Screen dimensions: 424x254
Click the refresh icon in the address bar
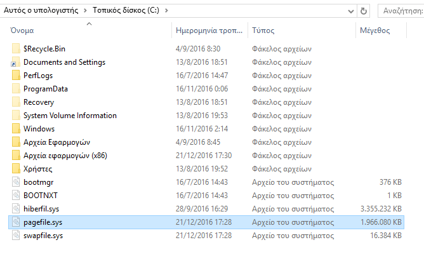tap(364, 11)
